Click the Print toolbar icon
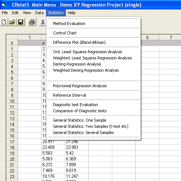Viewport: 181px width, 181px height. [x=32, y=22]
